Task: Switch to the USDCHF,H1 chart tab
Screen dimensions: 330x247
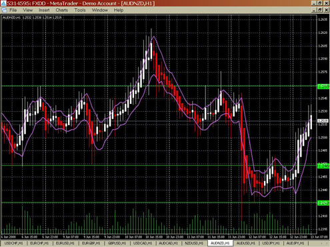Action: (13, 243)
